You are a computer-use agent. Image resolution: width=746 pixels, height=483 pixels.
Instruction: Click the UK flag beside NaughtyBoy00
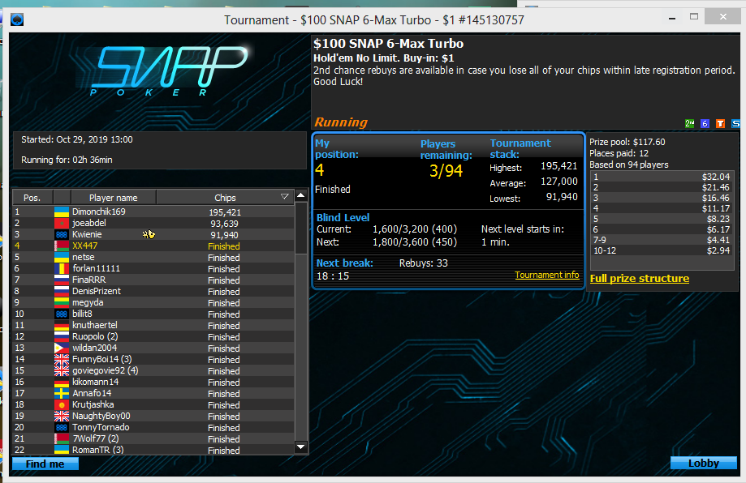pyautogui.click(x=62, y=416)
